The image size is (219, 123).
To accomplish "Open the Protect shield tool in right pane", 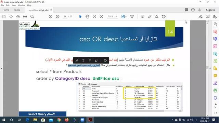I will (215, 98).
